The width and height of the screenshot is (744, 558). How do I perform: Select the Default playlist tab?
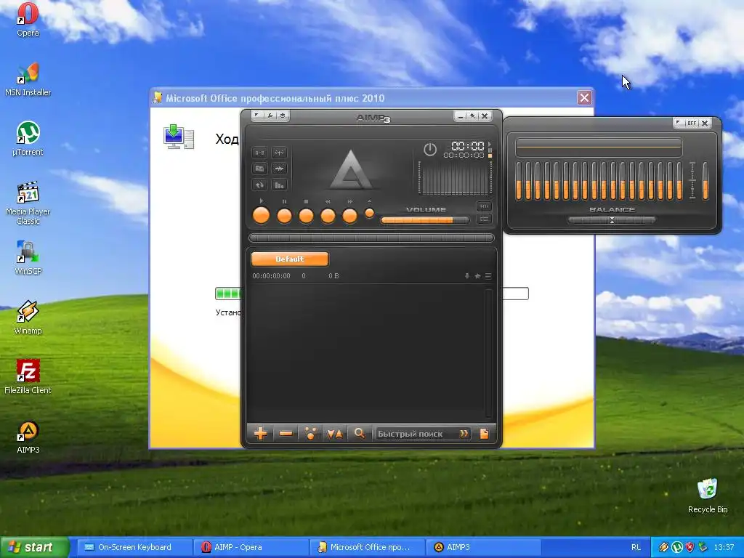point(289,259)
